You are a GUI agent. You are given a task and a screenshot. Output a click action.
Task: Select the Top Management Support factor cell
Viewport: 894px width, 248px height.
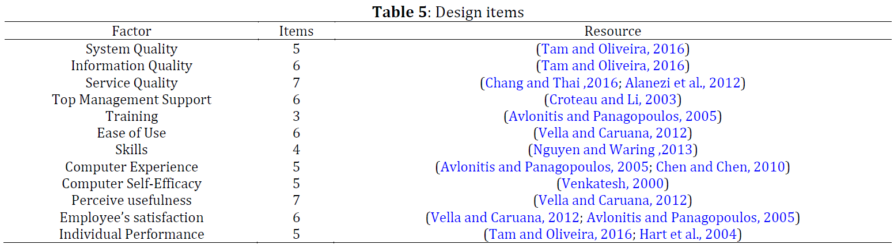[x=131, y=100]
